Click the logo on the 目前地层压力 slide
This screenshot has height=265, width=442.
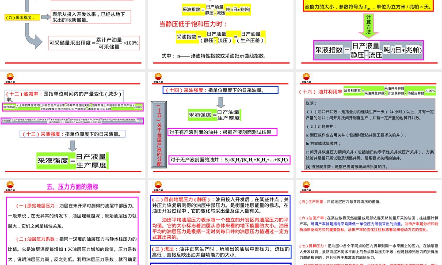tap(158, 186)
